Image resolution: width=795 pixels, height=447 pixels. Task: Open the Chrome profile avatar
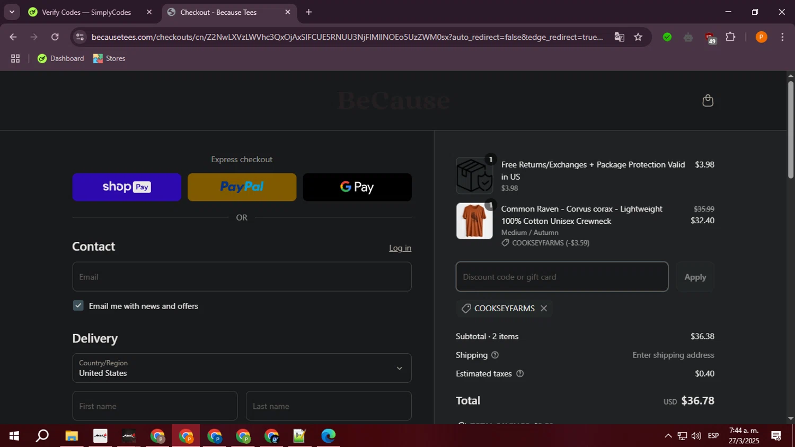(761, 37)
